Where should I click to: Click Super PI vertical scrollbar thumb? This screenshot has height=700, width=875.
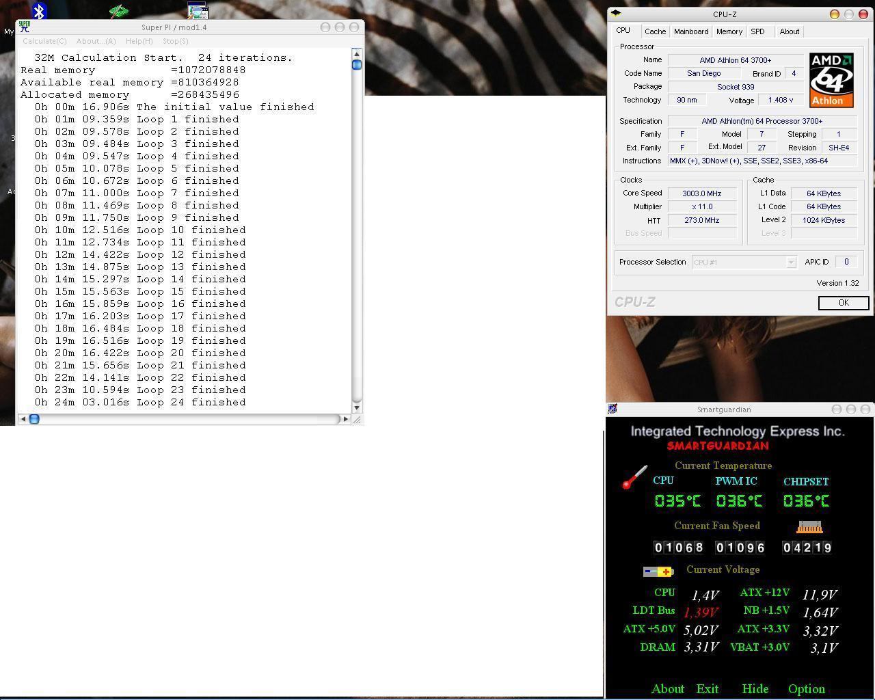coord(356,65)
